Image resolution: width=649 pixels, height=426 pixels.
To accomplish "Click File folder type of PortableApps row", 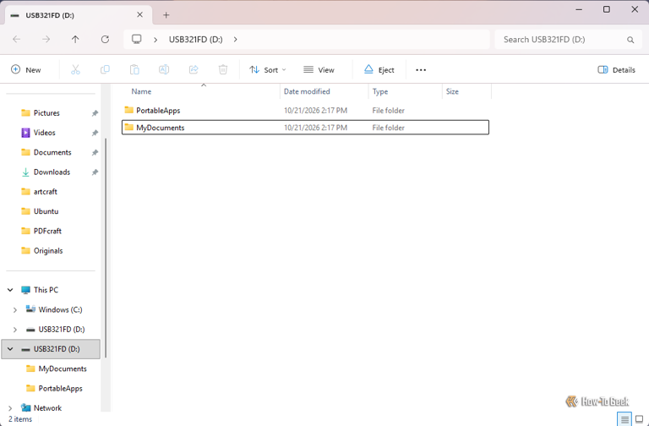I will [x=388, y=111].
